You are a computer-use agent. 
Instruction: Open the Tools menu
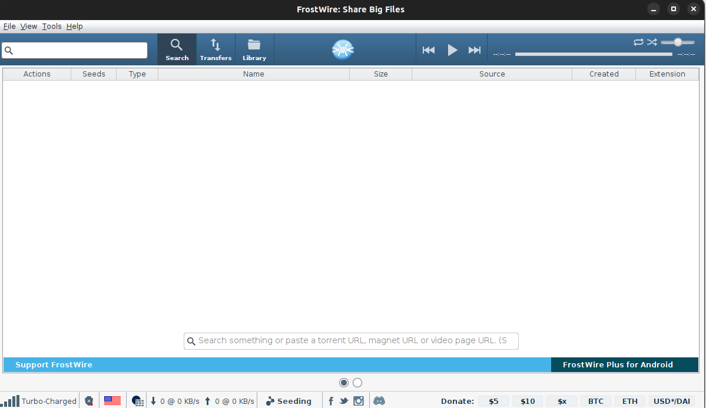pos(52,26)
